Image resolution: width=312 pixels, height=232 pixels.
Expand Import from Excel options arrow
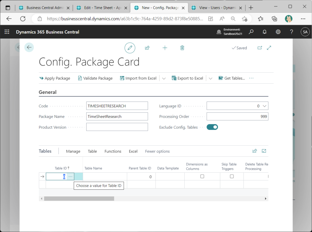[x=164, y=78]
